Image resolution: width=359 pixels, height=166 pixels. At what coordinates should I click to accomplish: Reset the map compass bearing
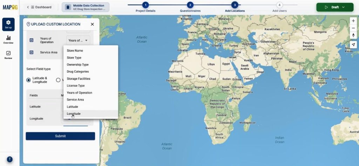point(353,35)
